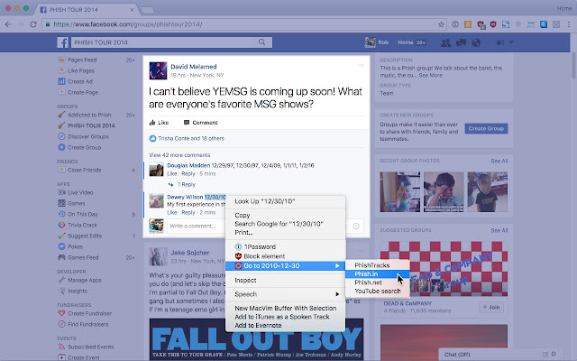Viewport: 577px width, 361px height.
Task: Reload the page with refresh icon
Action: (x=33, y=24)
